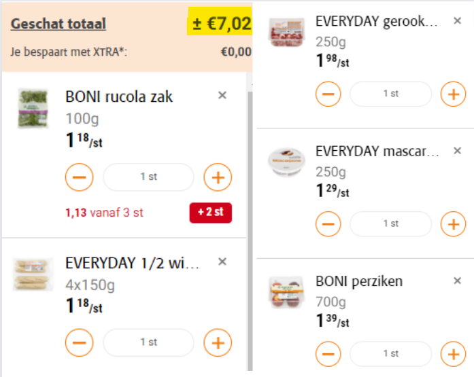Reduce EVERYDAY mascarpone amount with minus
This screenshot has height=377, width=474.
coord(328,224)
